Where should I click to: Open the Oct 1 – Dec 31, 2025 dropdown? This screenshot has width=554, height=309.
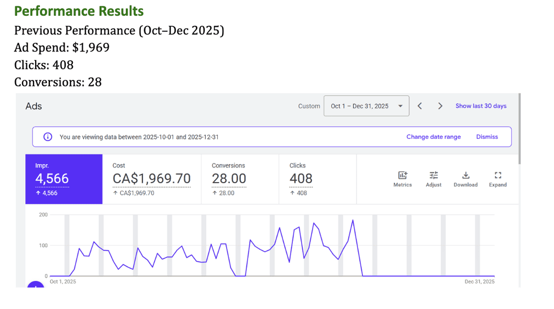coord(366,106)
